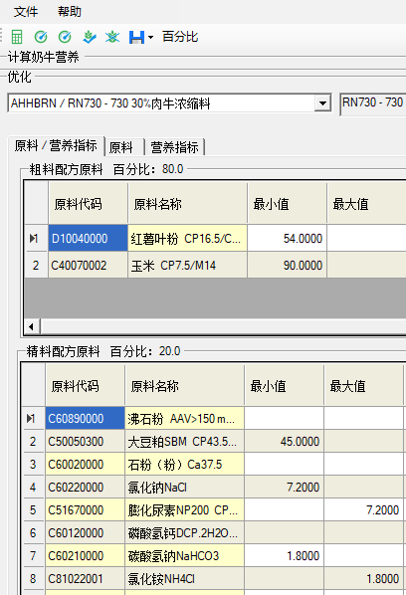
Task: Expand the AHHBRN / RN730 formula combo box
Action: [x=322, y=103]
